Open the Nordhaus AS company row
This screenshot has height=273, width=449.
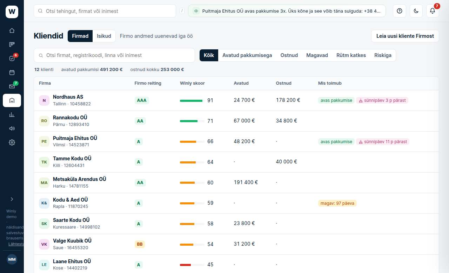pyautogui.click(x=236, y=100)
